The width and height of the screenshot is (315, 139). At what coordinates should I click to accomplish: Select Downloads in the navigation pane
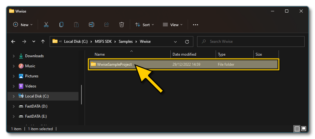point(34,56)
